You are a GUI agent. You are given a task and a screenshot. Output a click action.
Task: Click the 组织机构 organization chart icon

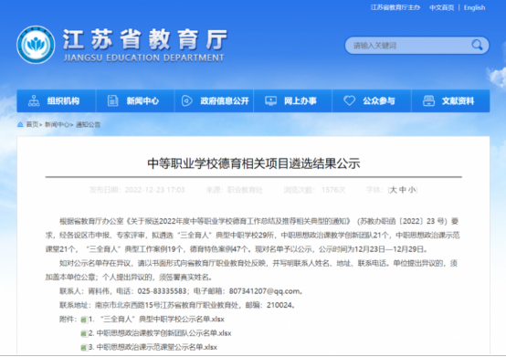tap(34, 101)
